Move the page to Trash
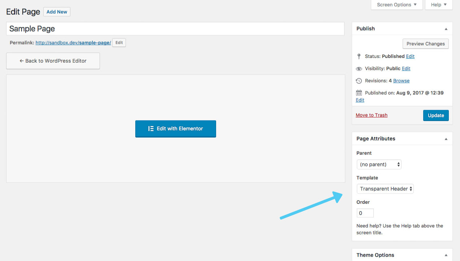Screen dimensions: 460x261 (371, 115)
